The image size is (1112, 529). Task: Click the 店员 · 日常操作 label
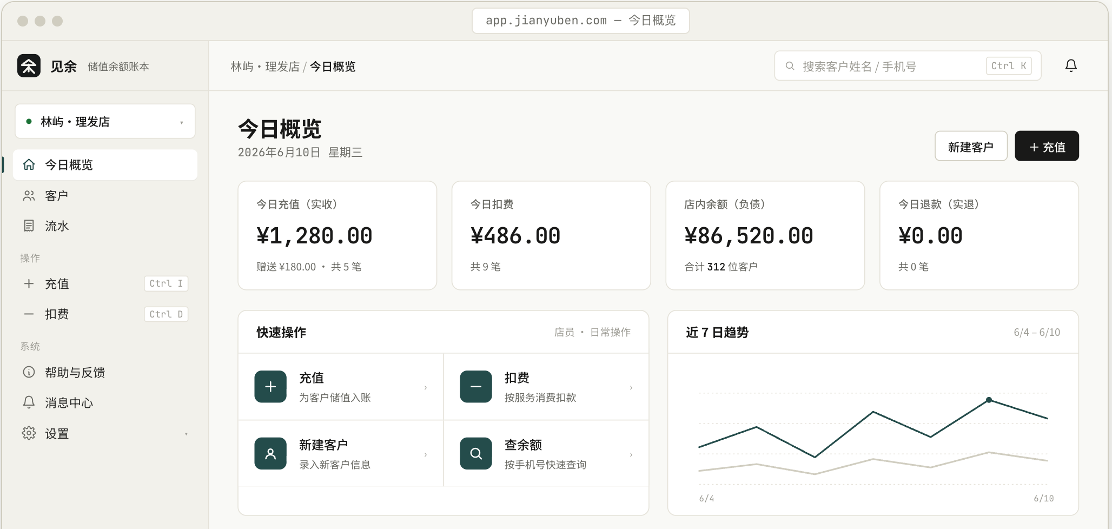tap(592, 332)
